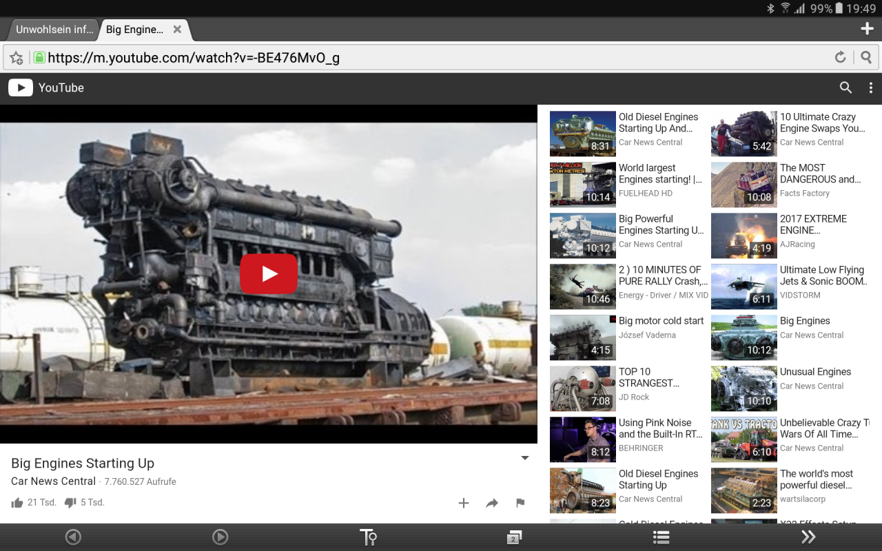This screenshot has width=882, height=551.
Task: Open Unusual Engines video
Action: point(815,372)
